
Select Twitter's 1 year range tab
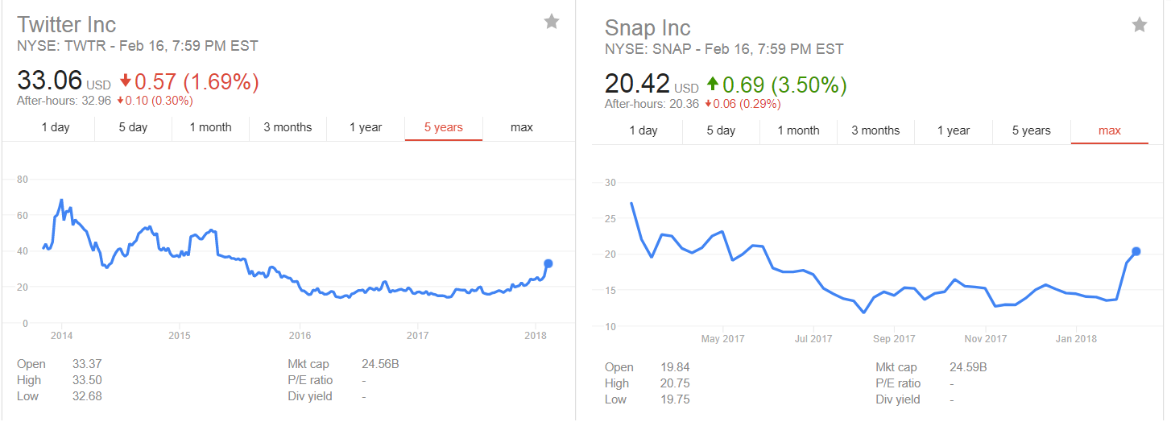click(x=366, y=127)
